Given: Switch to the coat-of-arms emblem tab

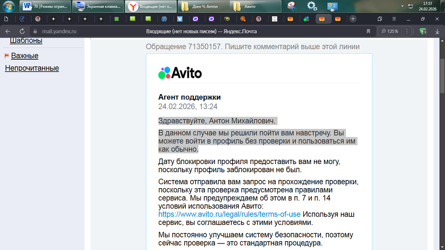Looking at the screenshot, I should click(x=227, y=19).
